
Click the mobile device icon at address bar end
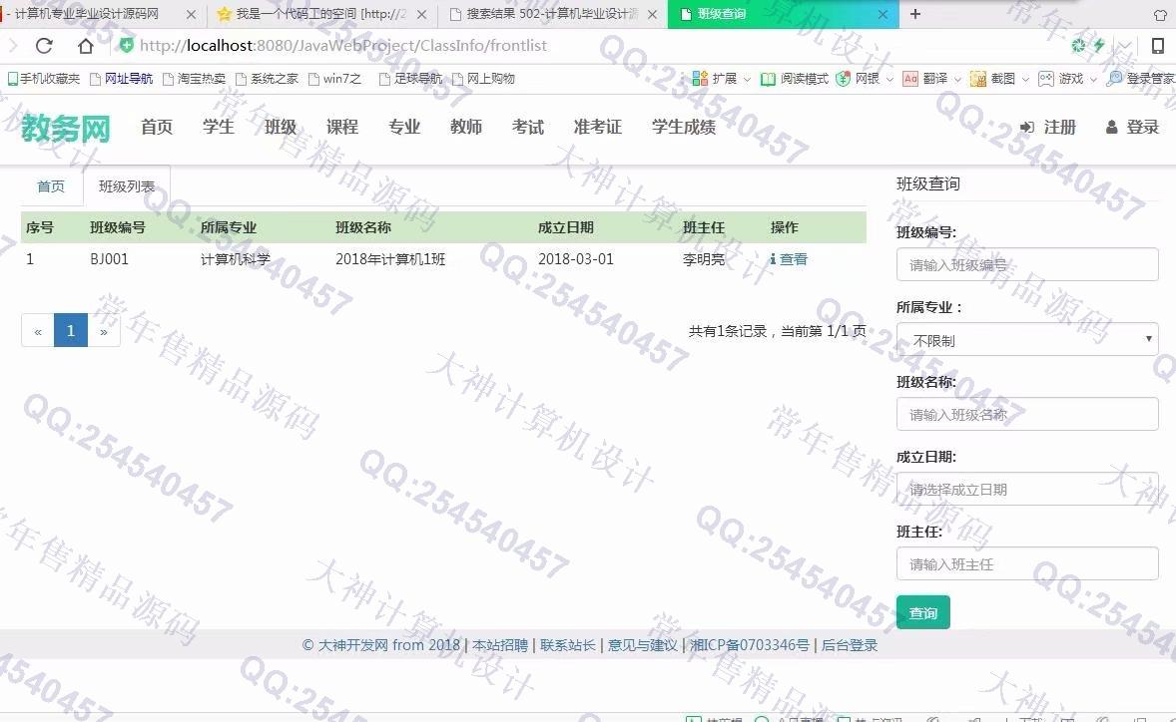tap(1157, 46)
